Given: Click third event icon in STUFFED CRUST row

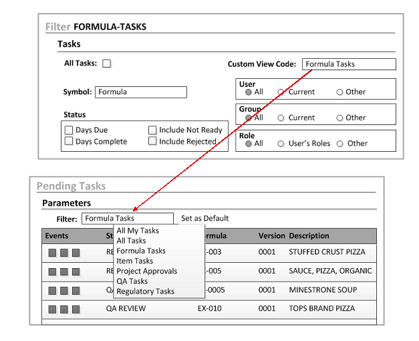Looking at the screenshot, I should tap(76, 253).
